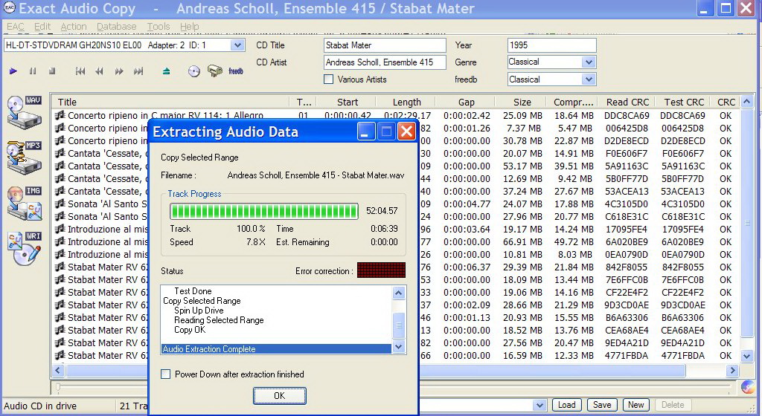Click the Save profile button
762x416 pixels.
[x=601, y=405]
